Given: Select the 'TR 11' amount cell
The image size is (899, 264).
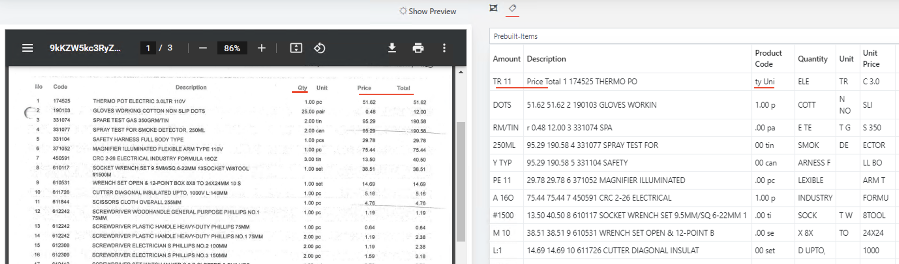Looking at the screenshot, I should pyautogui.click(x=506, y=81).
